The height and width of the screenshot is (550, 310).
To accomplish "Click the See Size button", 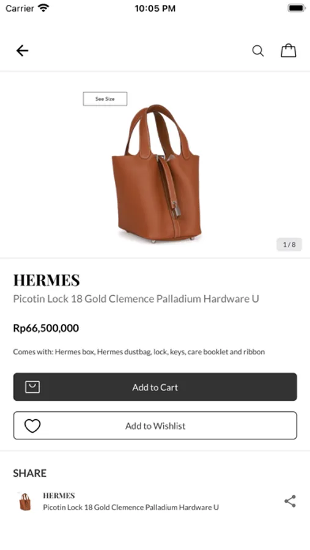I will click(x=105, y=99).
